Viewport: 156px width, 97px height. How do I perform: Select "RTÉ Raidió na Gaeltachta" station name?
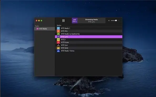[70, 34]
